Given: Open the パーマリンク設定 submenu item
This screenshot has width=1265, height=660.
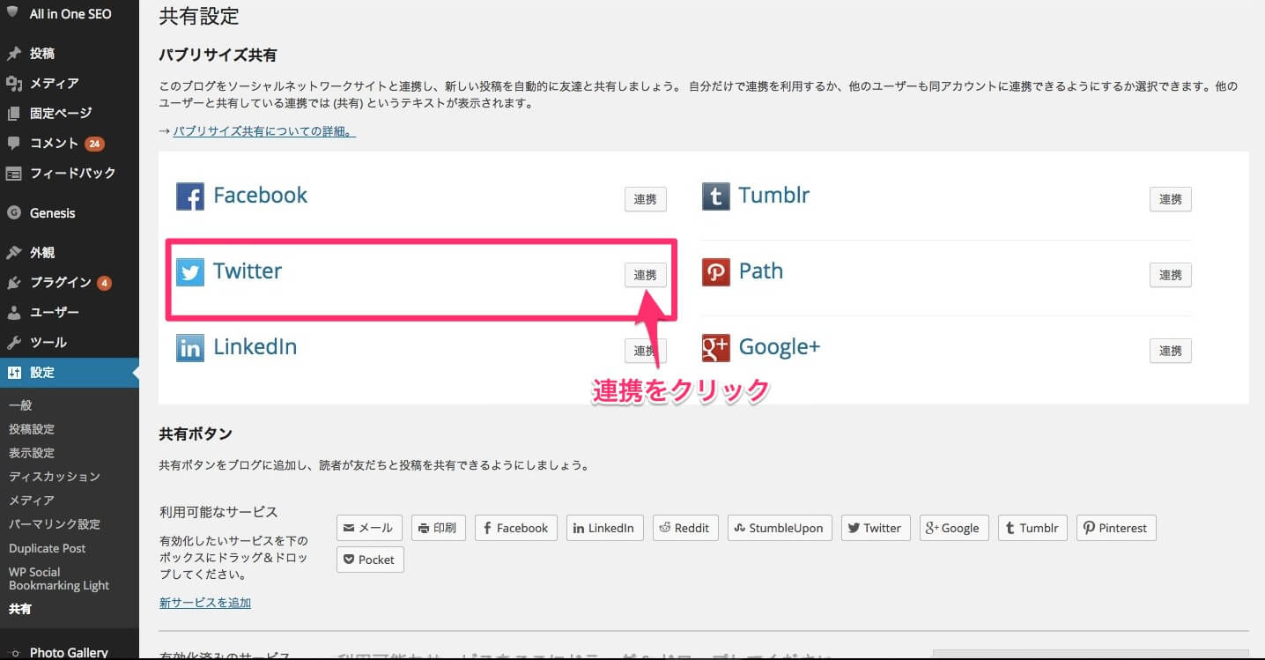Looking at the screenshot, I should [55, 524].
